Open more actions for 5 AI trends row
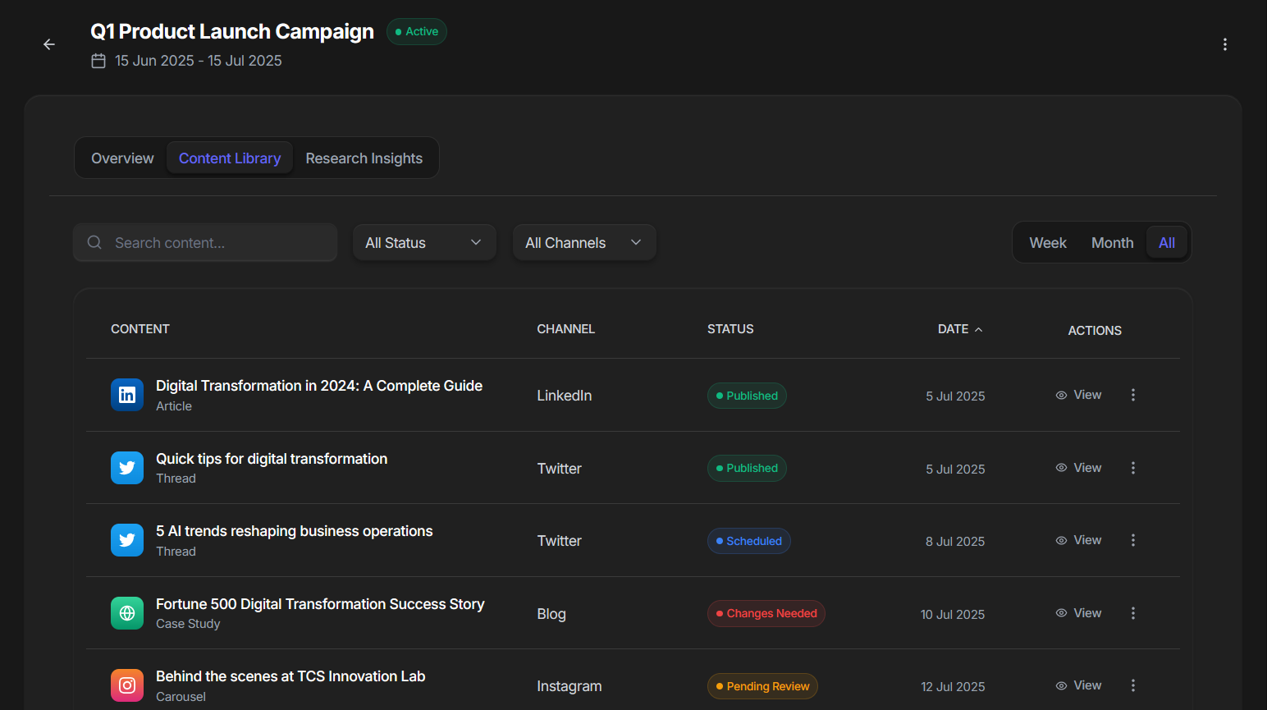Viewport: 1267px width, 710px height. click(x=1132, y=540)
